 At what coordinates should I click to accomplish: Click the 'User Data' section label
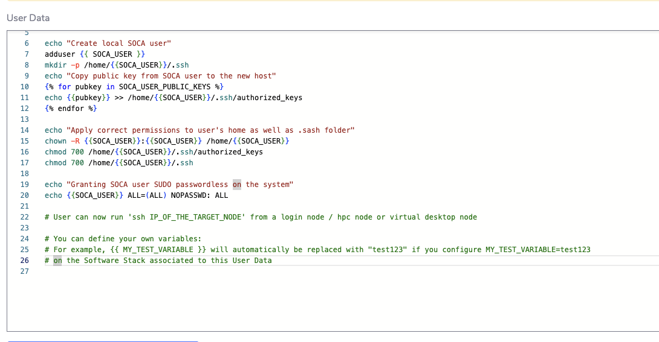28,18
